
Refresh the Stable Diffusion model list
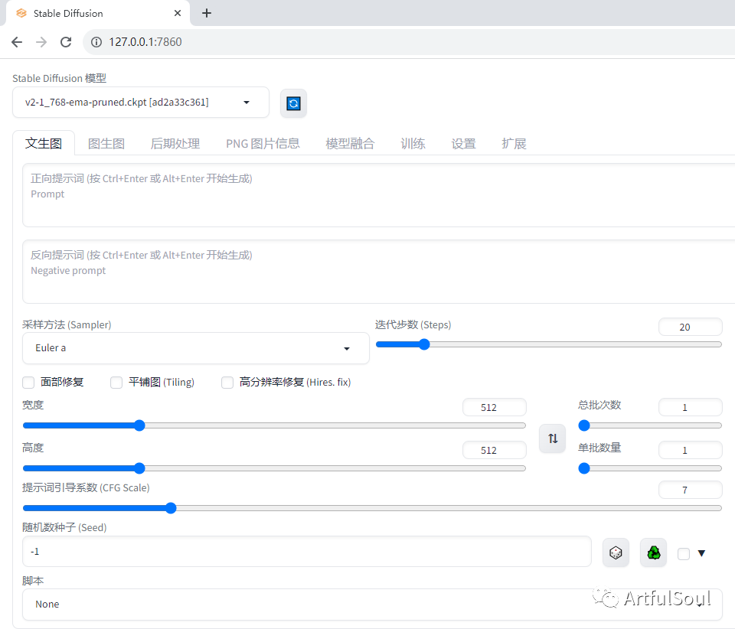293,103
